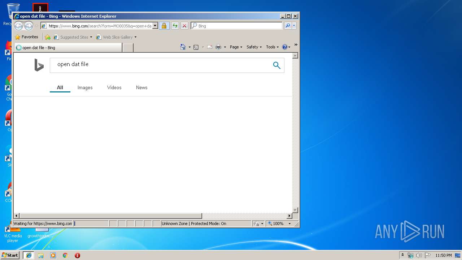Viewport: 462px width, 260px height.
Task: Open the Start menu
Action: [10, 255]
